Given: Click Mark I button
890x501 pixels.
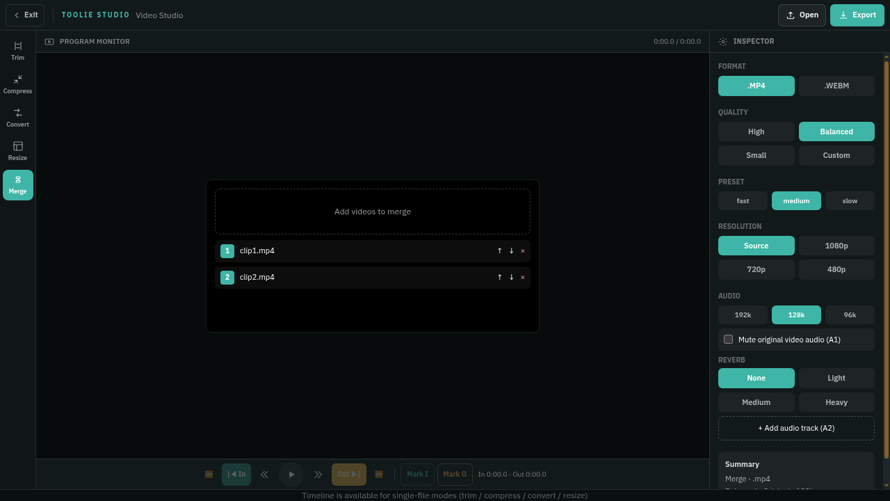Looking at the screenshot, I should tap(417, 475).
